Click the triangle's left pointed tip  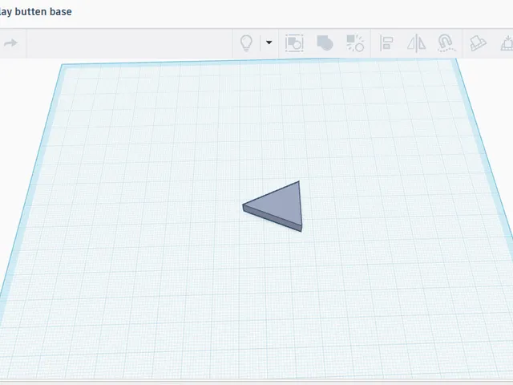tap(244, 206)
